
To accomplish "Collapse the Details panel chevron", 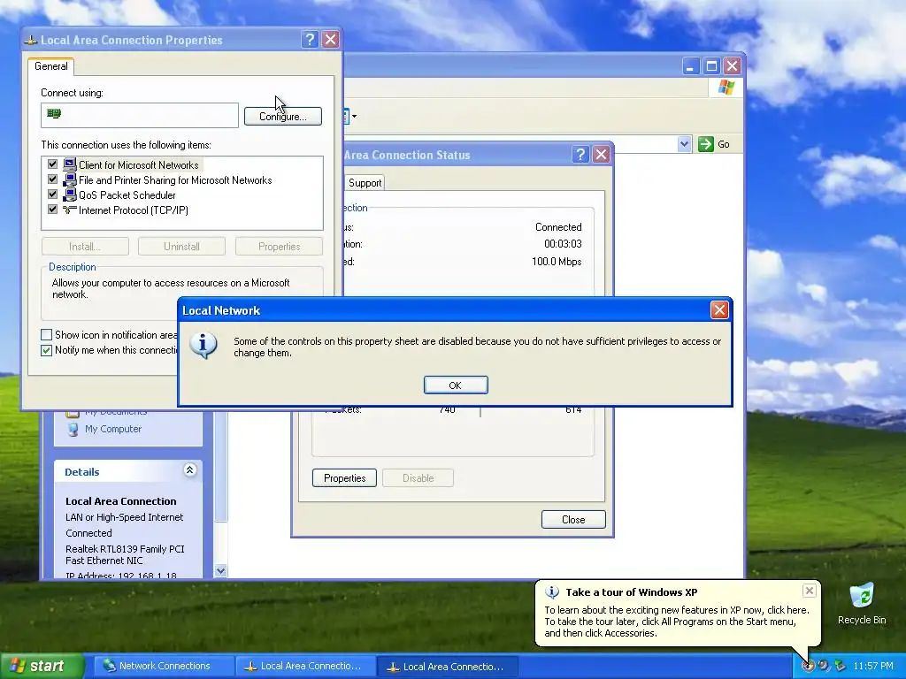I will click(x=189, y=470).
